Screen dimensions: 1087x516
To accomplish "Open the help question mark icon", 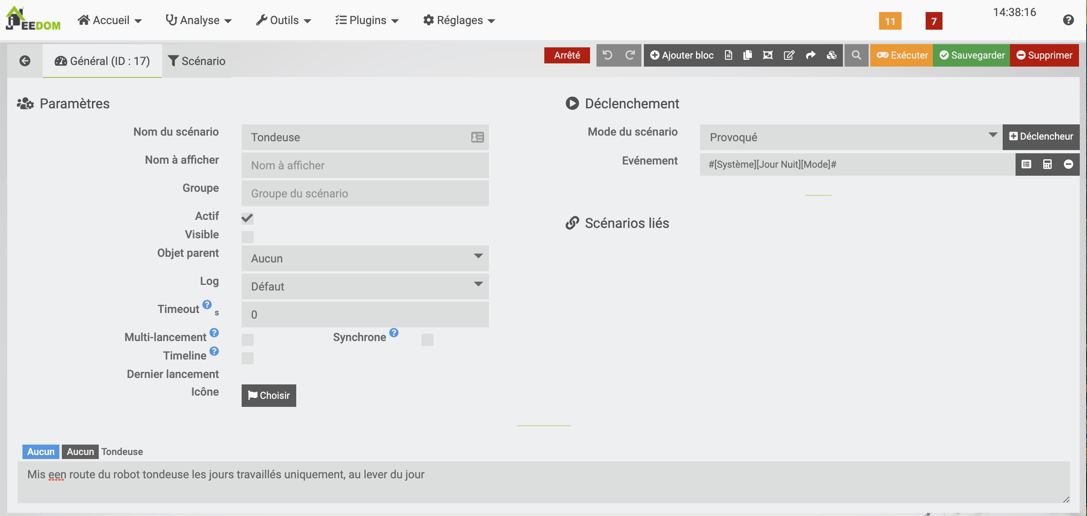I will (1068, 20).
